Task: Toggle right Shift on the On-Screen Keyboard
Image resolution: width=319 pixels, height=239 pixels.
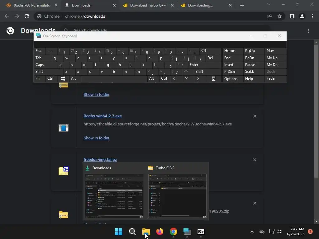Action: [207, 72]
